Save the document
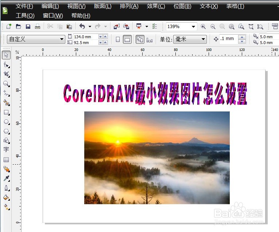Screen dimensions: 279x232 tap(28, 27)
